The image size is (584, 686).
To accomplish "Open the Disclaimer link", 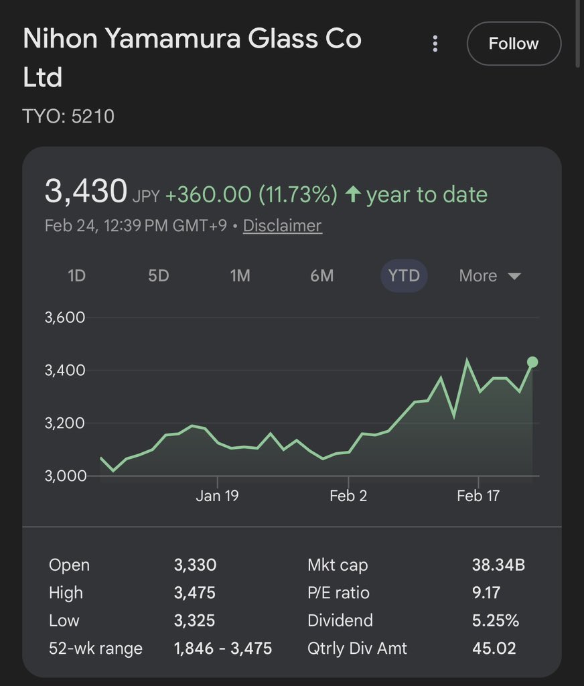I will click(283, 226).
